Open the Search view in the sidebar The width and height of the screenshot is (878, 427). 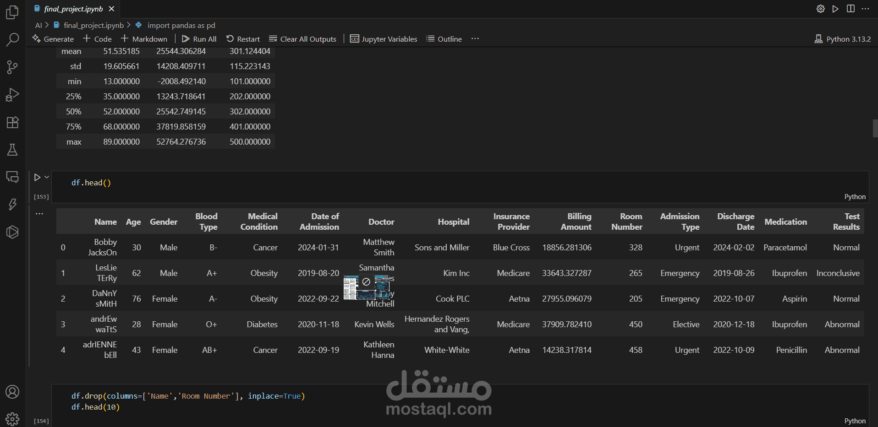coord(12,40)
